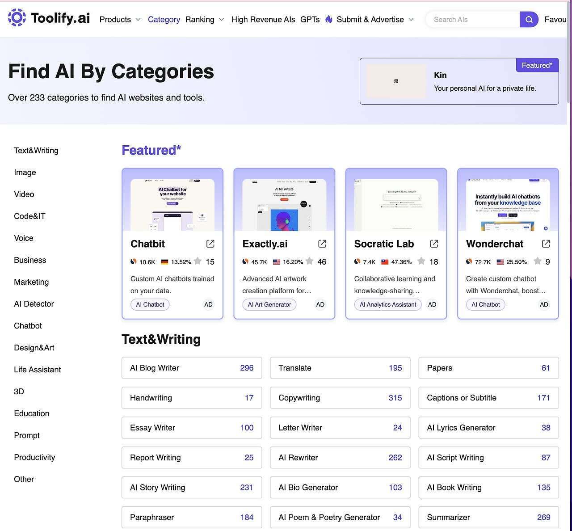Open the AI Poem & Poetry Generator category
This screenshot has height=531, width=572.
pos(340,518)
